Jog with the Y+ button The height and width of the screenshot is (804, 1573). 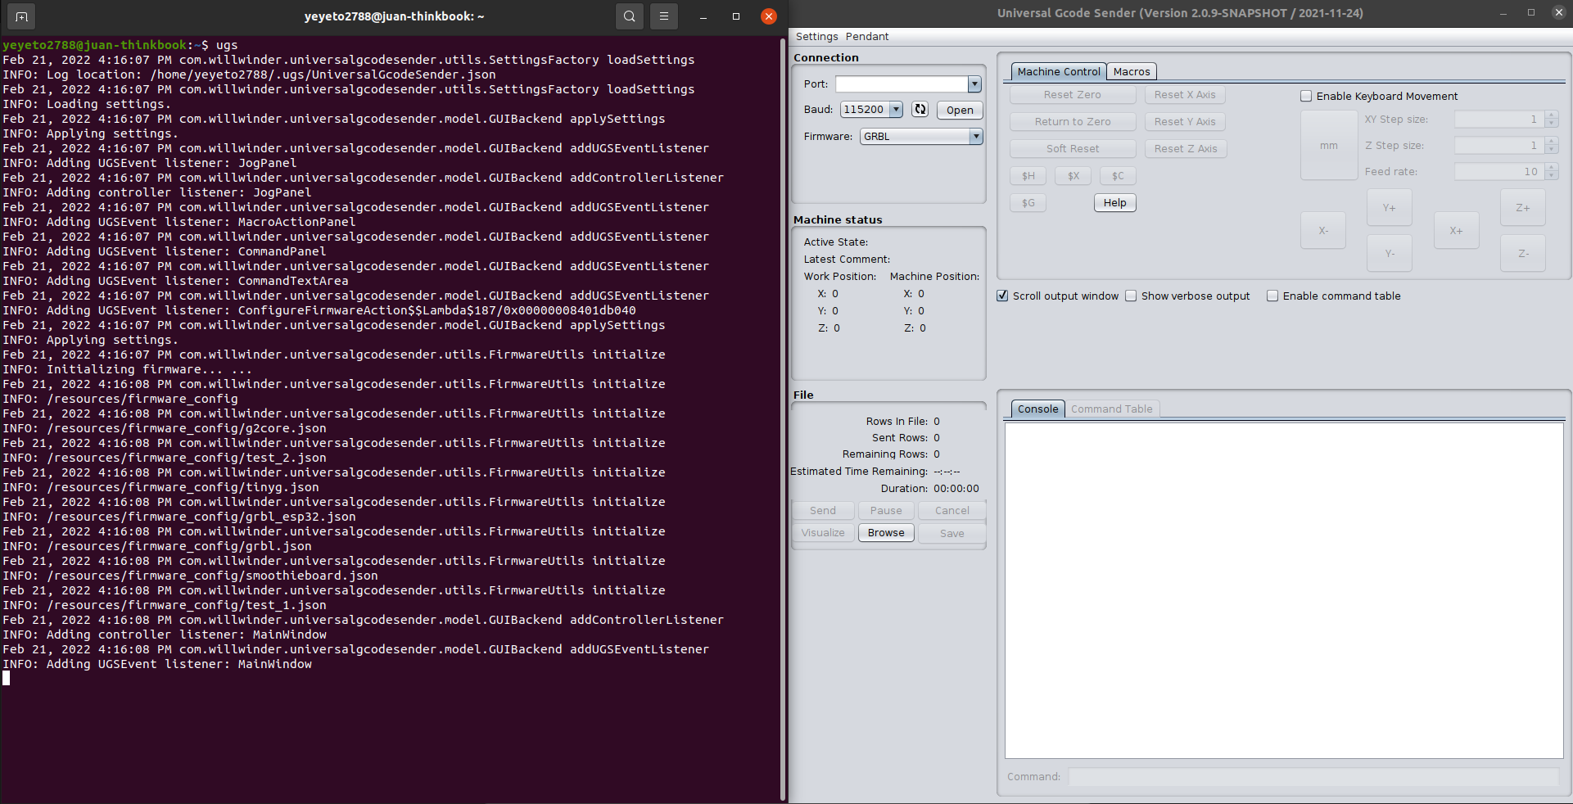tap(1389, 208)
